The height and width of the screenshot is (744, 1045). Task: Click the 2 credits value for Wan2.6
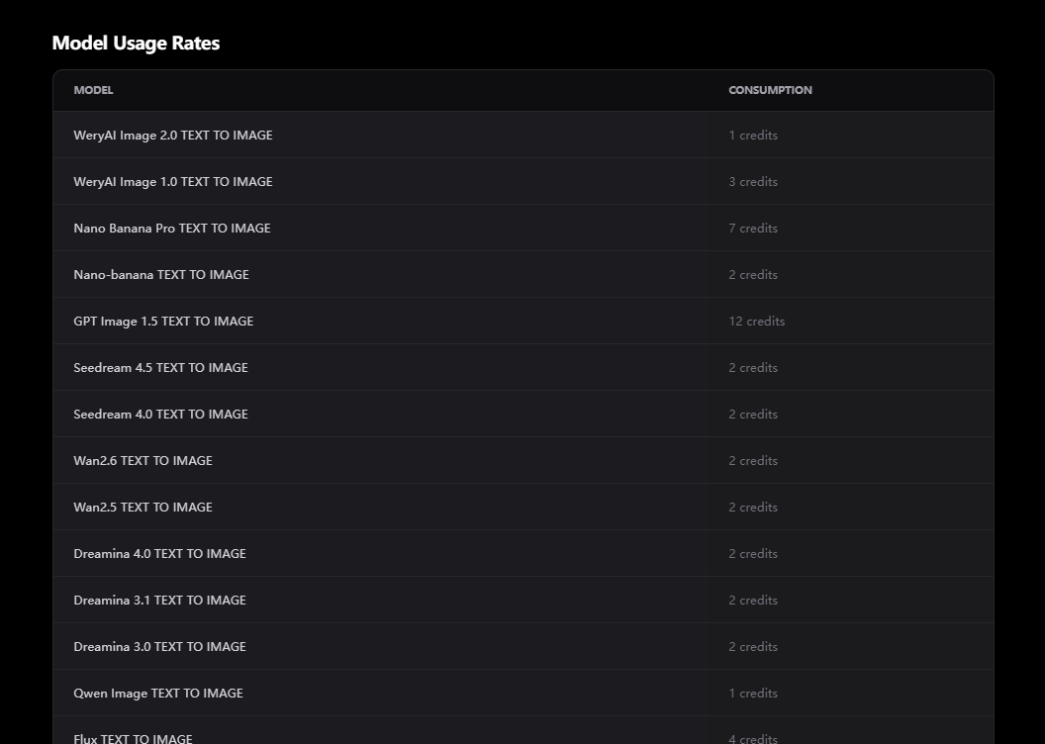click(753, 461)
